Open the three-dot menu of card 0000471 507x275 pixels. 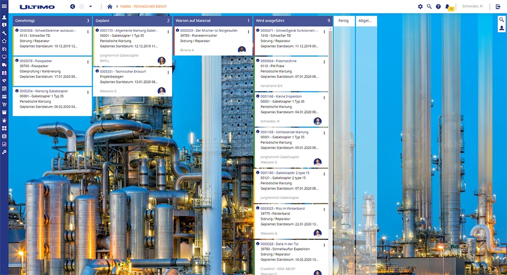[324, 32]
